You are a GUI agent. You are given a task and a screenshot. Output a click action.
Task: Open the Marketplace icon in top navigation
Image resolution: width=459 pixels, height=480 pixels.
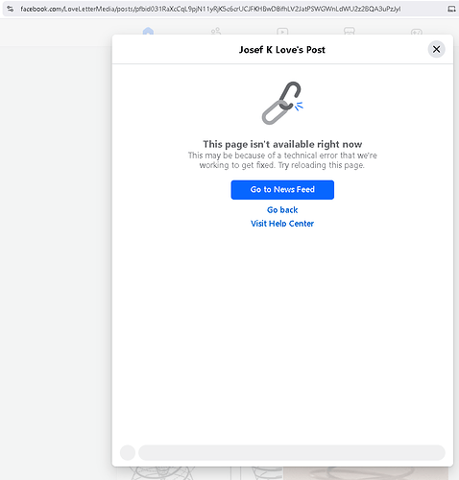pos(350,31)
